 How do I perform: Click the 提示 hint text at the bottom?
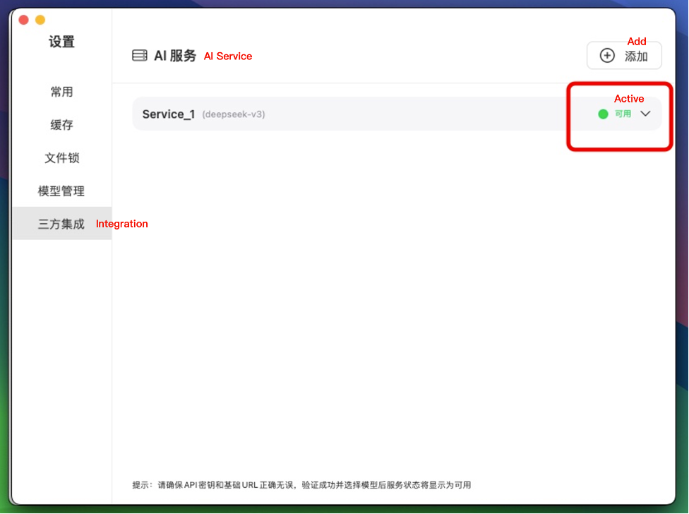pyautogui.click(x=301, y=485)
